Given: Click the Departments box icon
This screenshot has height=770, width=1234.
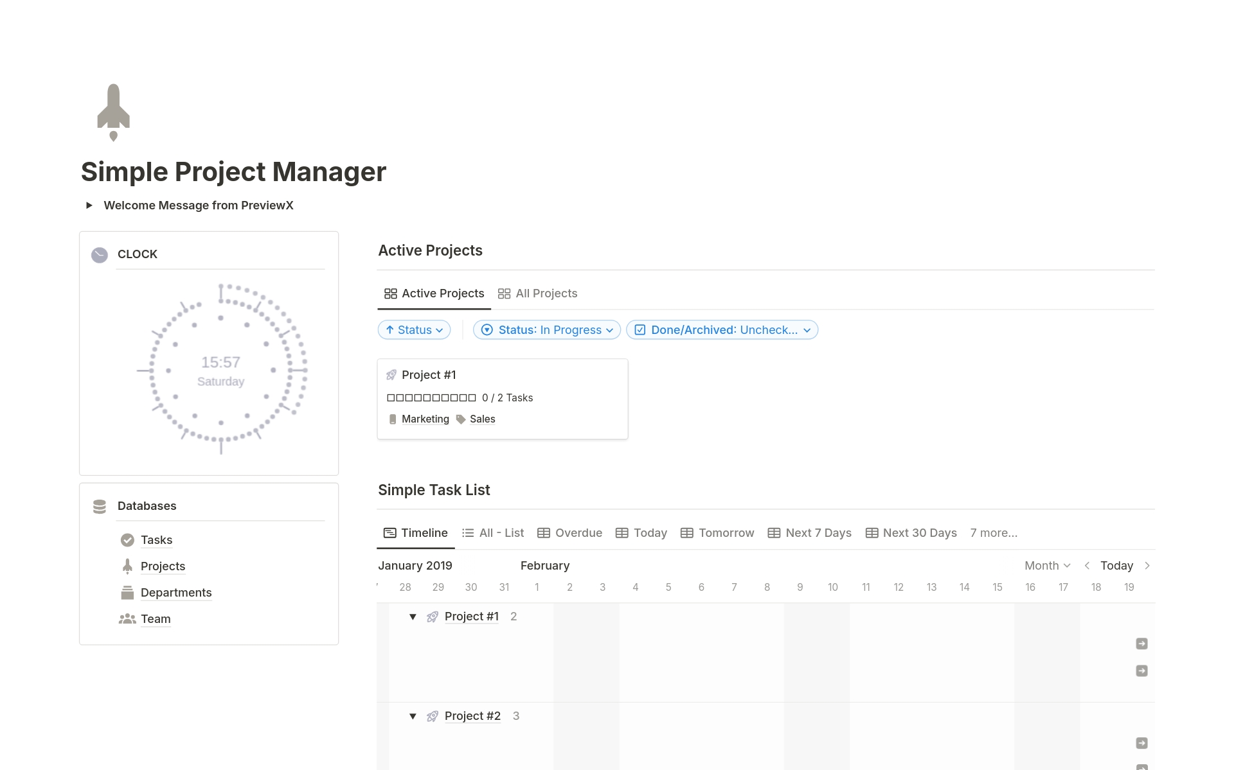Looking at the screenshot, I should (127, 593).
